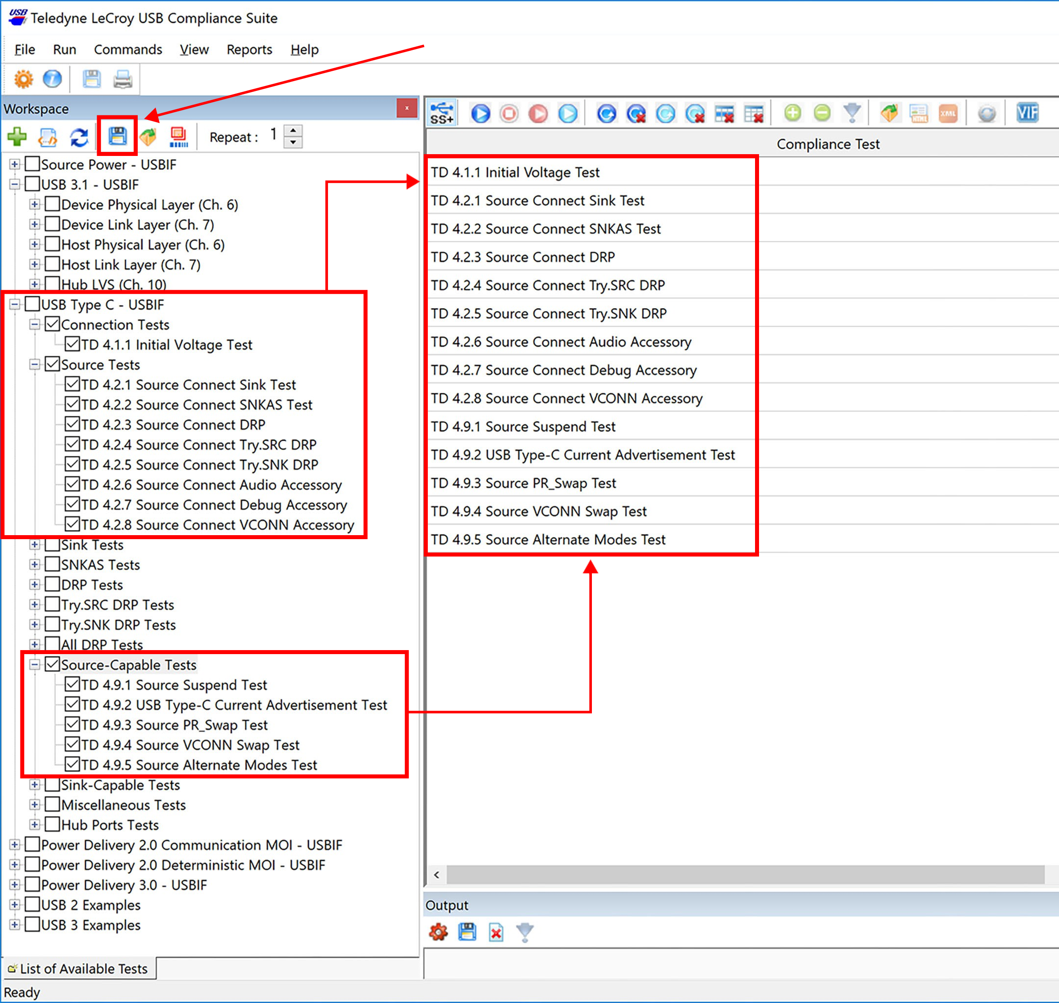Viewport: 1059px width, 1003px height.
Task: Click the red play icon
Action: (538, 113)
